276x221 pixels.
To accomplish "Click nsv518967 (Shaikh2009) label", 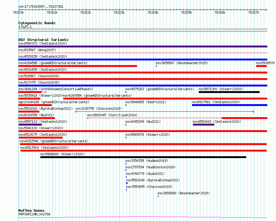I will [x=39, y=76].
